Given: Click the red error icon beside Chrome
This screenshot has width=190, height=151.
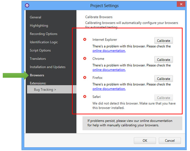Looking at the screenshot, I should click(85, 59).
